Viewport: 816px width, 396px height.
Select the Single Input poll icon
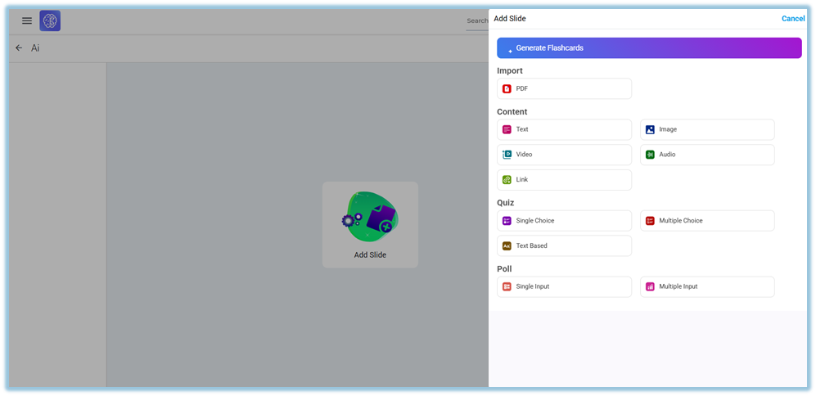coord(507,286)
